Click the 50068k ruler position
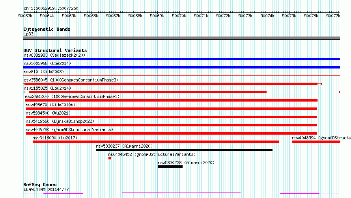 pyautogui.click(x=135, y=16)
